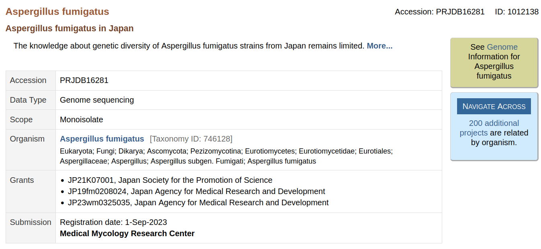Open the Genome information link
The width and height of the screenshot is (541, 249).
pyautogui.click(x=502, y=47)
